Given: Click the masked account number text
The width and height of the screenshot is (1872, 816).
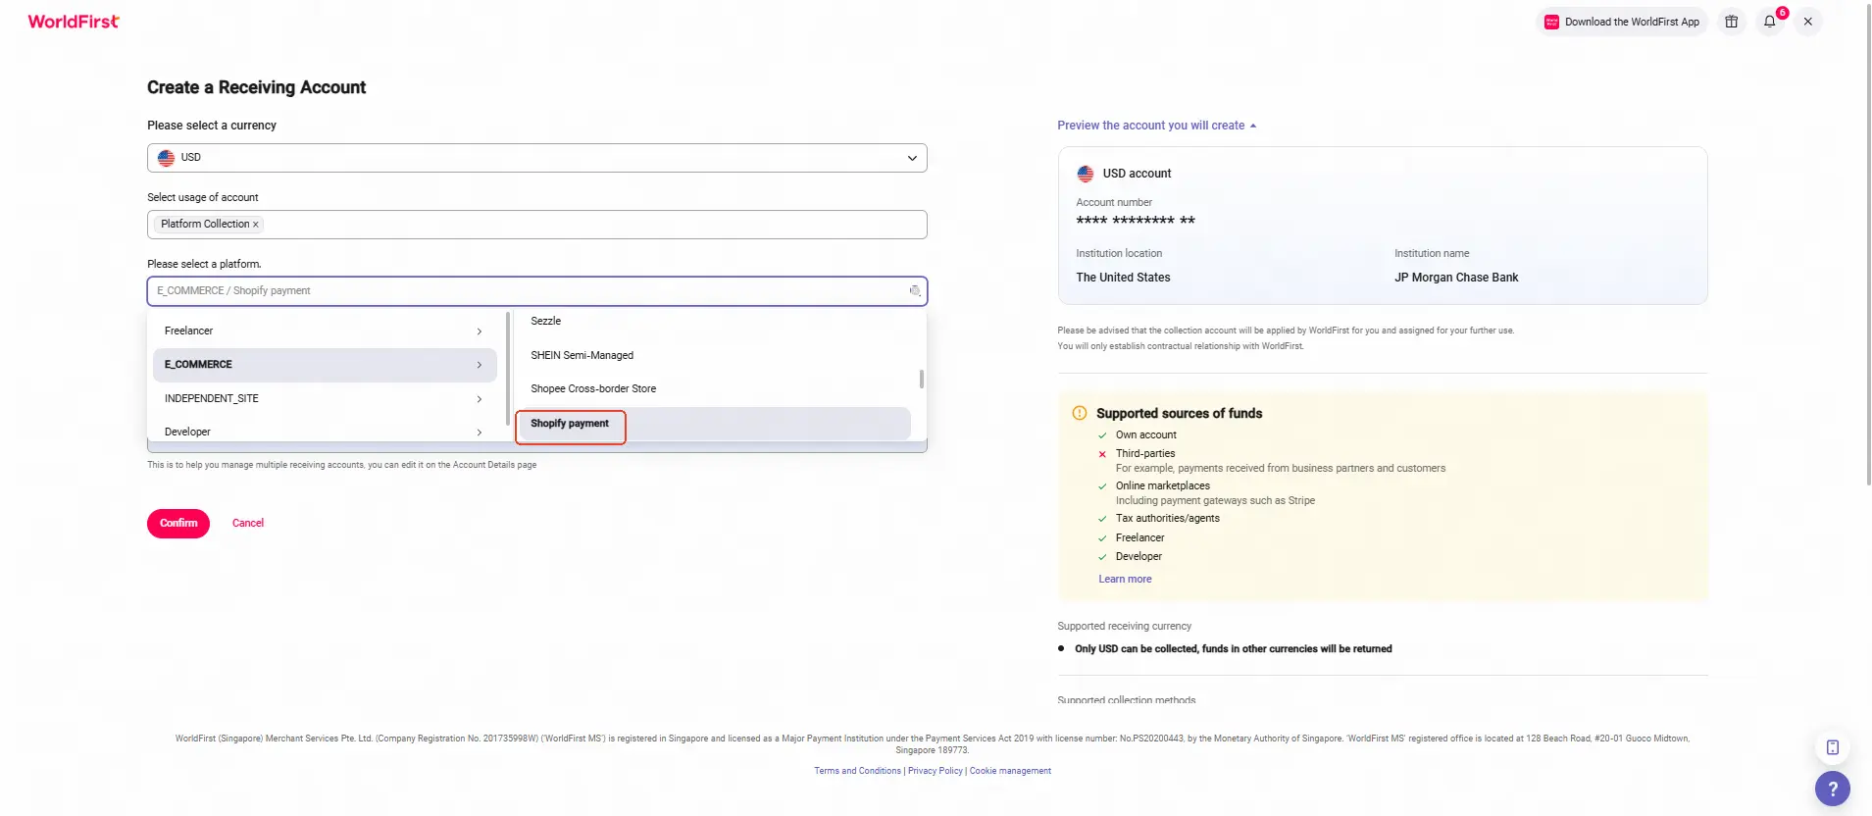Looking at the screenshot, I should pos(1136,221).
